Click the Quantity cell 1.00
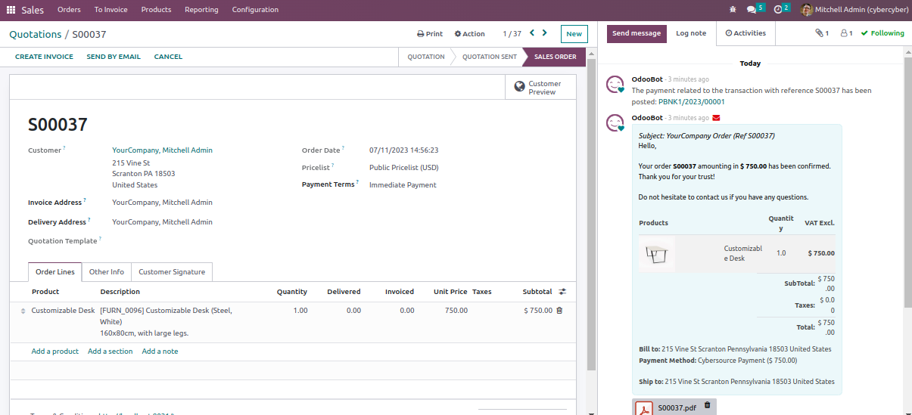The height and width of the screenshot is (415, 912). coord(300,311)
